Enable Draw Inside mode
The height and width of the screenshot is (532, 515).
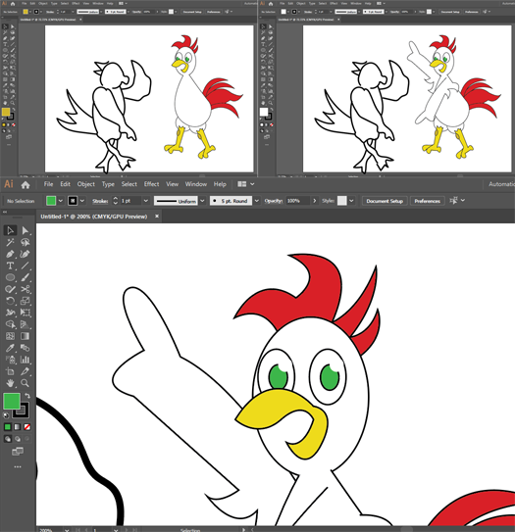tap(27, 439)
